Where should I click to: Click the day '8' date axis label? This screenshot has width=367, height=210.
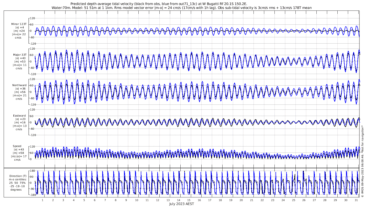[116, 200]
